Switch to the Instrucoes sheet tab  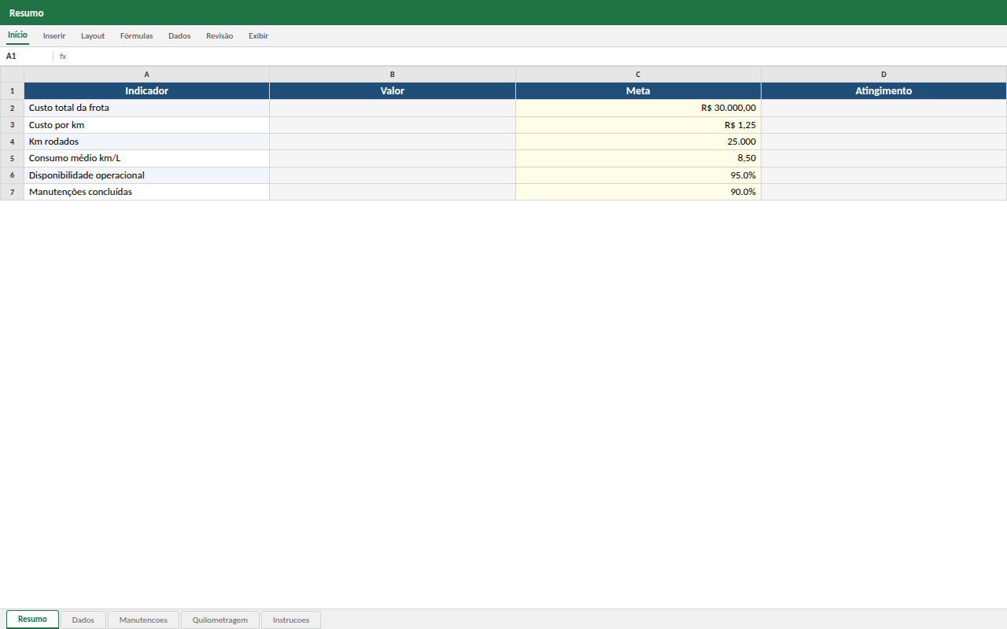pyautogui.click(x=291, y=620)
